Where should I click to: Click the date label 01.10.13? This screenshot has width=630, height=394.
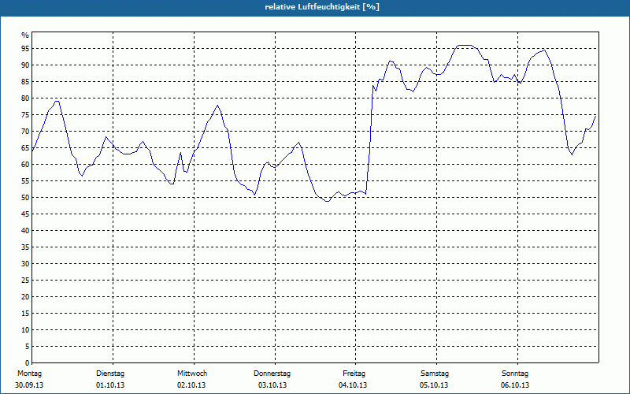click(110, 385)
